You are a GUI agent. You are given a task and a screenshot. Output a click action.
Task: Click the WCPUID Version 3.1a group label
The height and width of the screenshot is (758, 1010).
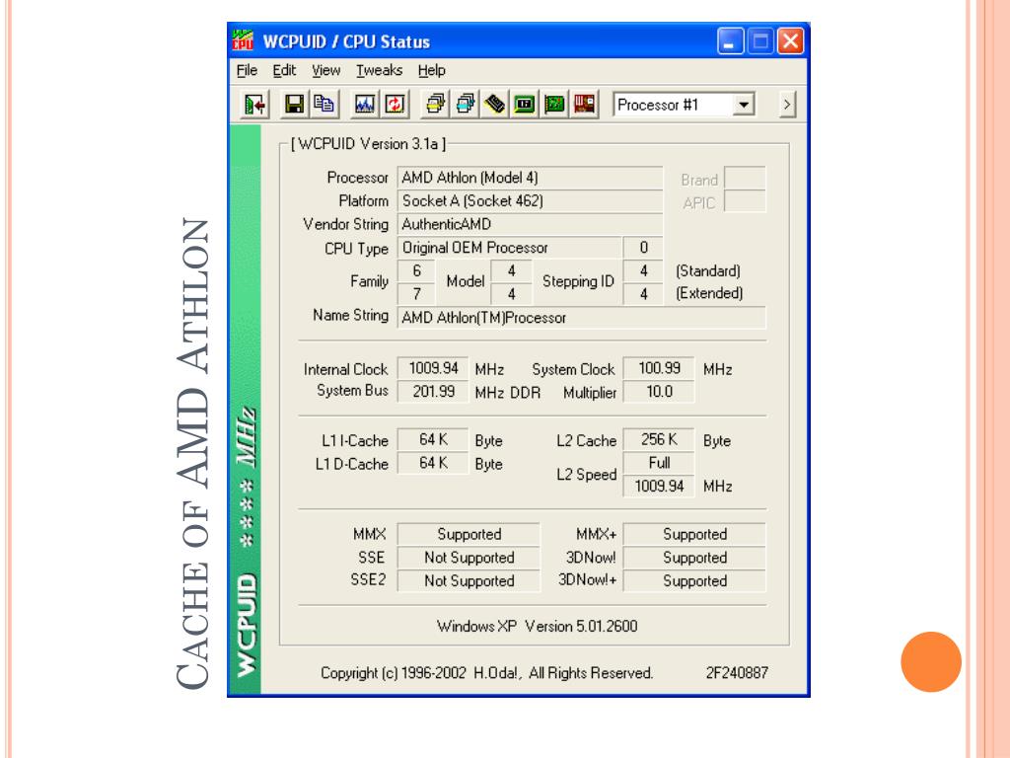369,144
